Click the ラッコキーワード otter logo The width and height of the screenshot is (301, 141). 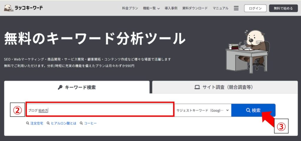(9, 8)
